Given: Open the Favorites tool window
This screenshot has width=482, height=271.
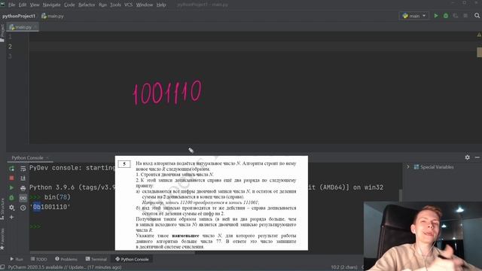Looking at the screenshot, I should pyautogui.click(x=2, y=239).
